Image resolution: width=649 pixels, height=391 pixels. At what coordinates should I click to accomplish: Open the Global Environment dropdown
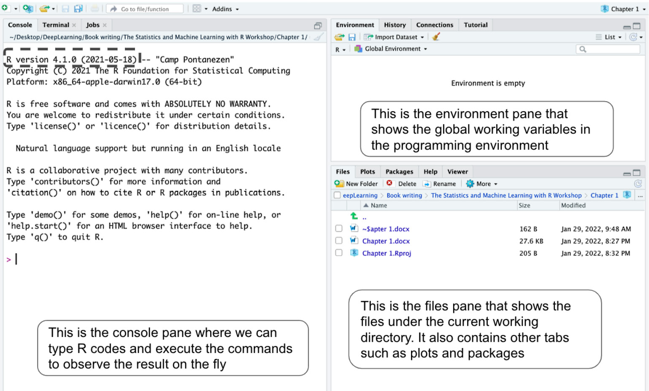[x=391, y=49]
